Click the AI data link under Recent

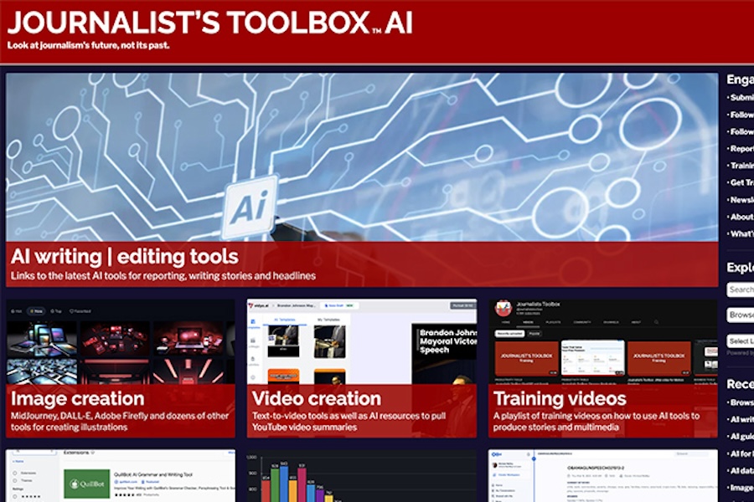pyautogui.click(x=741, y=471)
